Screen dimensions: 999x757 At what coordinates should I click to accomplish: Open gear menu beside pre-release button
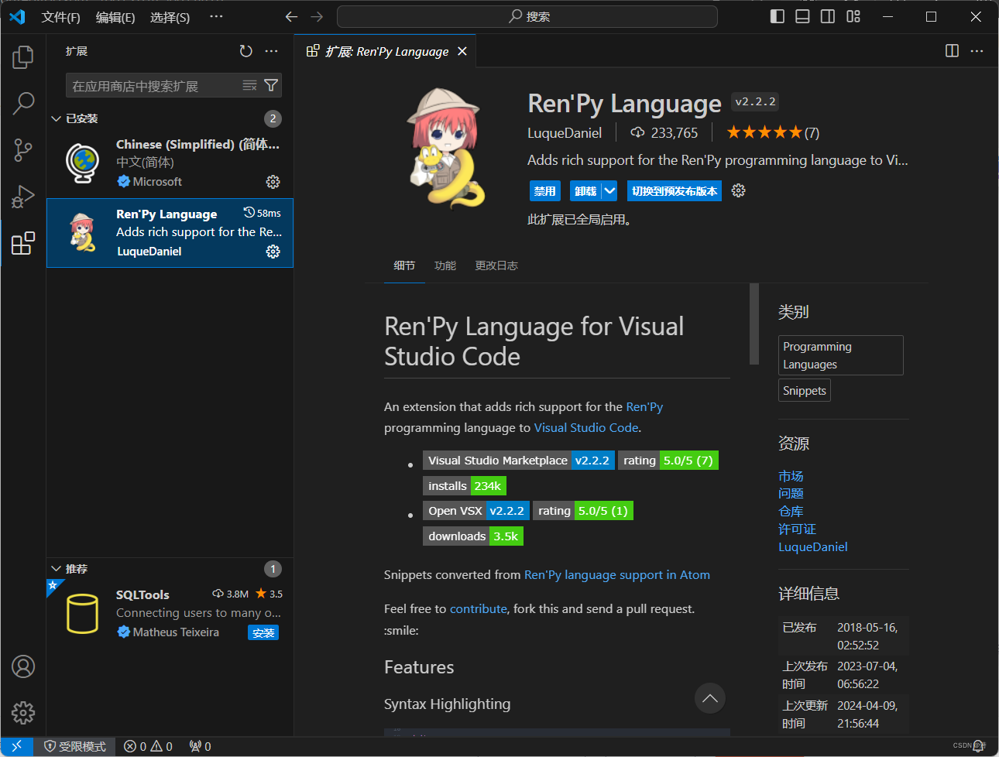click(738, 190)
